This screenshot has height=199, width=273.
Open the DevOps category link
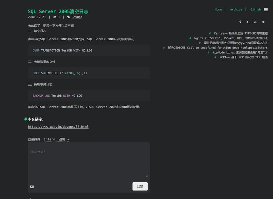tap(77, 17)
